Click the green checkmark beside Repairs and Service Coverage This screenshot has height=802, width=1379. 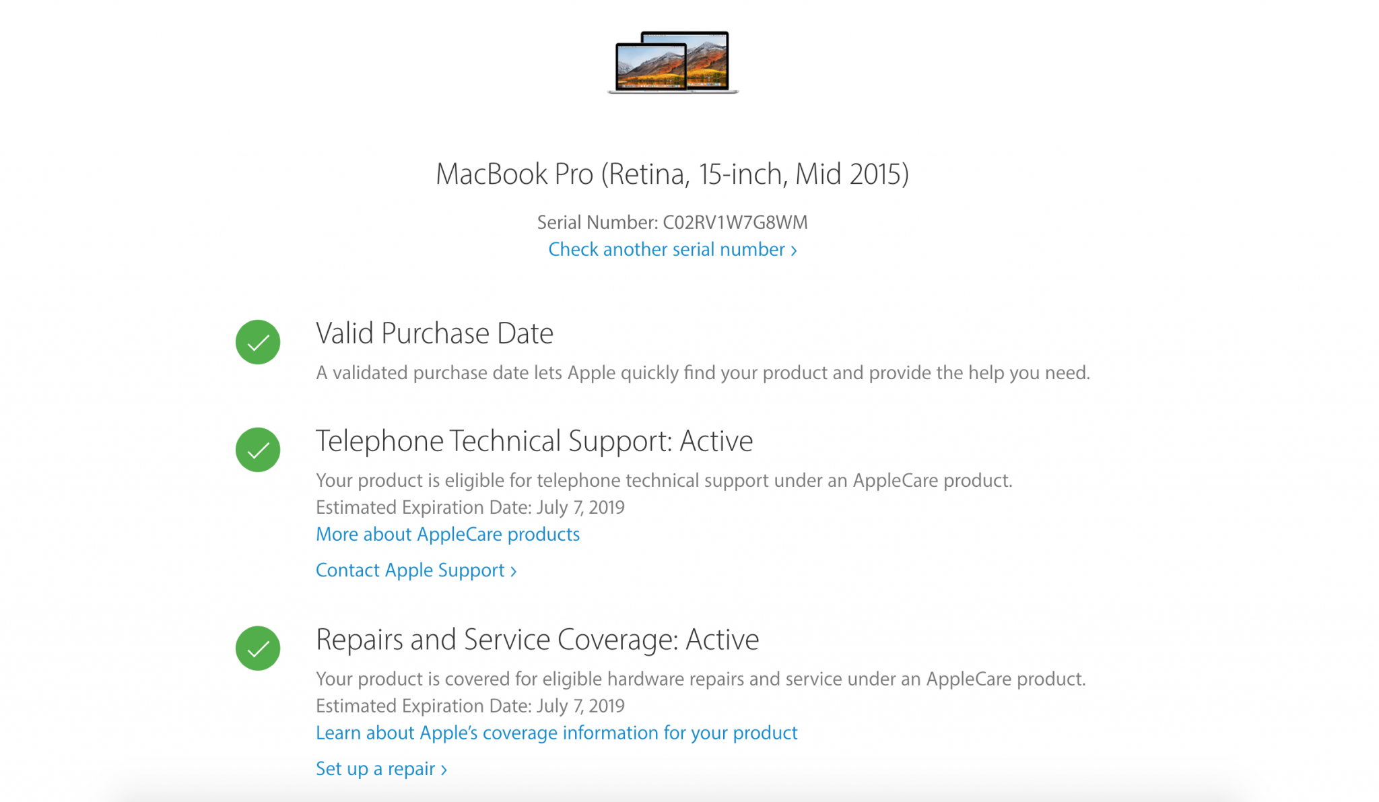[x=258, y=648]
